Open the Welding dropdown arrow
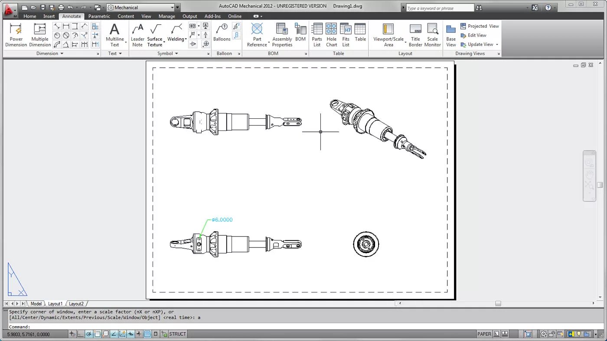This screenshot has width=607, height=341. [x=186, y=39]
